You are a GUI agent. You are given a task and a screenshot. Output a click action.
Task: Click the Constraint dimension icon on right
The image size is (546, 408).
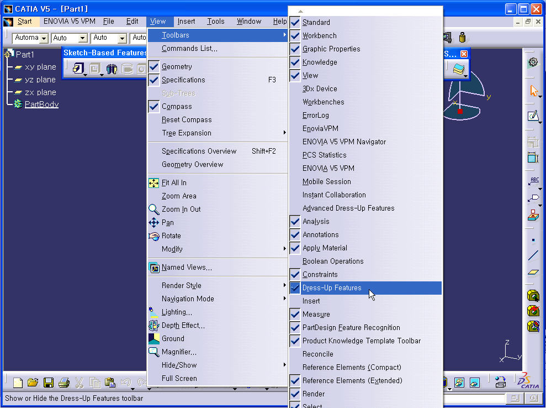click(x=533, y=158)
